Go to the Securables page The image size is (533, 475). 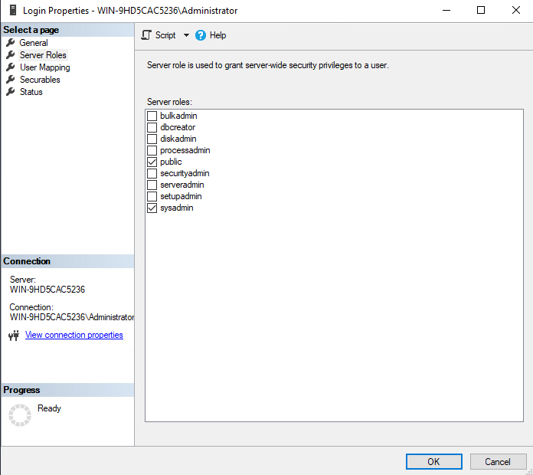(40, 80)
